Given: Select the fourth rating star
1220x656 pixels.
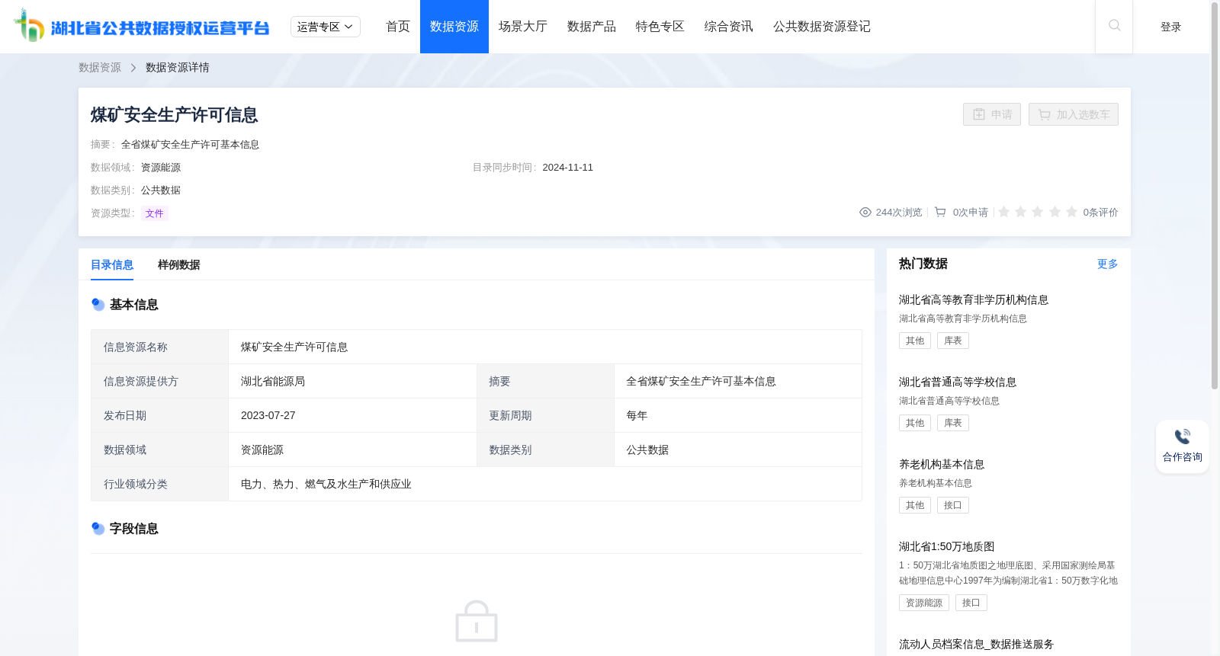Looking at the screenshot, I should [1055, 212].
